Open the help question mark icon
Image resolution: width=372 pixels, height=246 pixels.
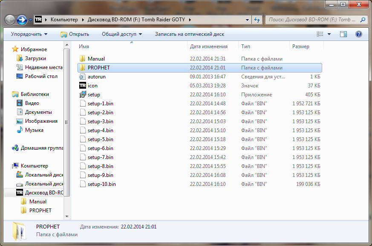[358, 34]
